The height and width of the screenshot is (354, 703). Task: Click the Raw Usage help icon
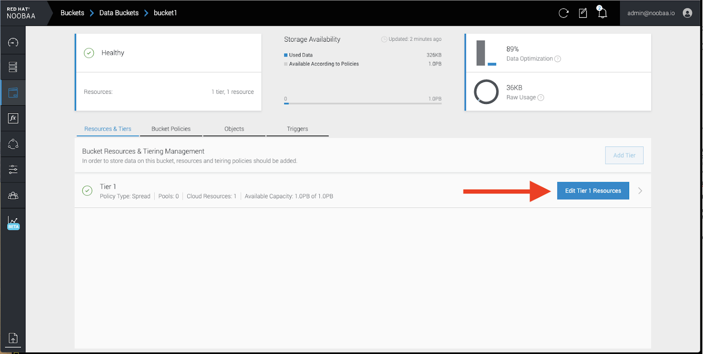coord(541,98)
